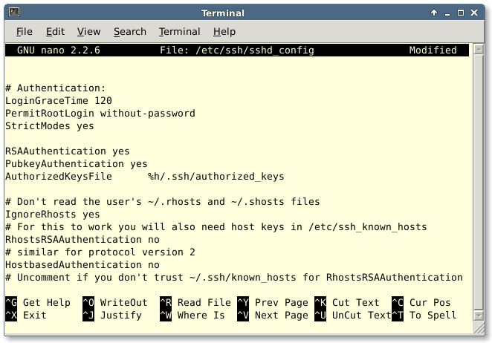Open the Help menu
This screenshot has width=492, height=343.
[x=224, y=31]
